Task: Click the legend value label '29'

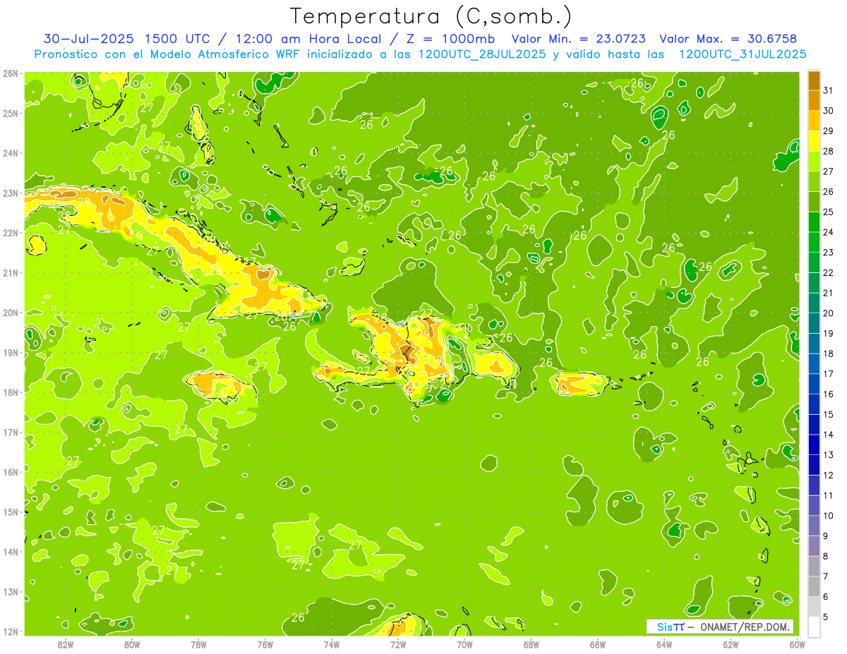Action: coord(828,131)
